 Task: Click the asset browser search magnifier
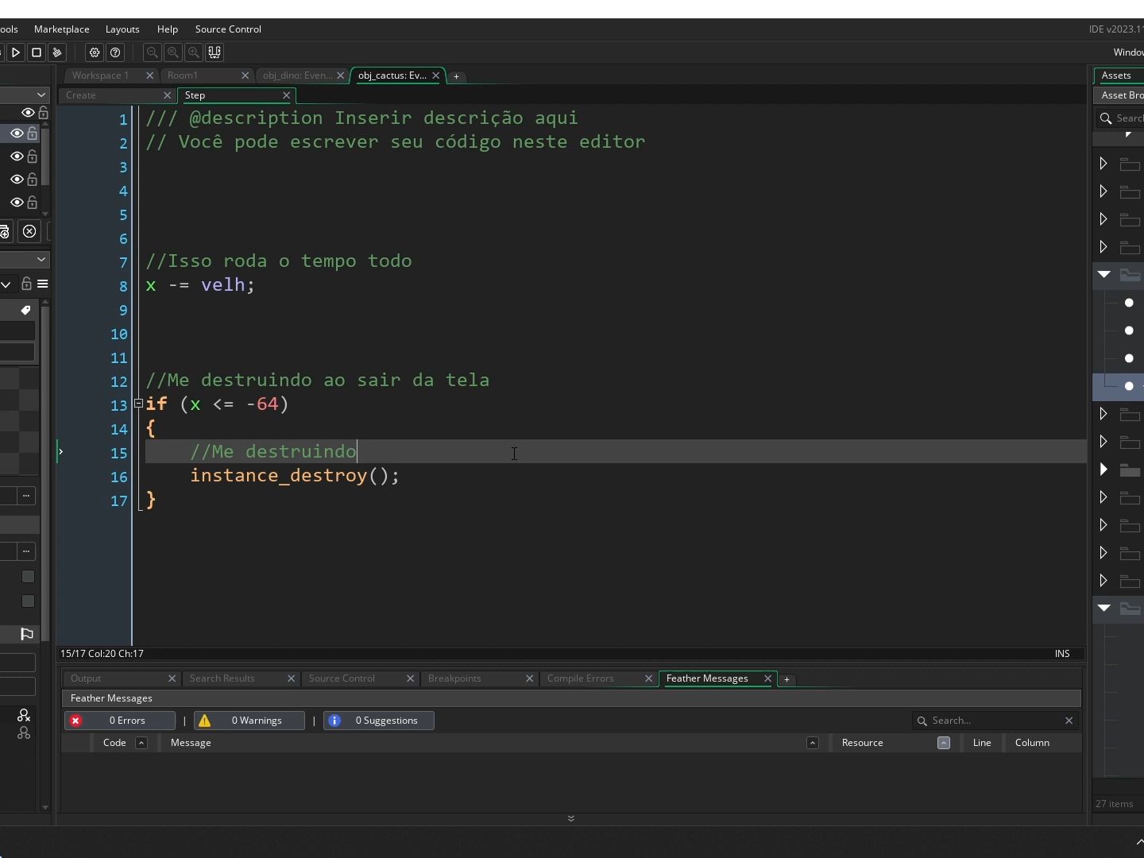(1106, 118)
